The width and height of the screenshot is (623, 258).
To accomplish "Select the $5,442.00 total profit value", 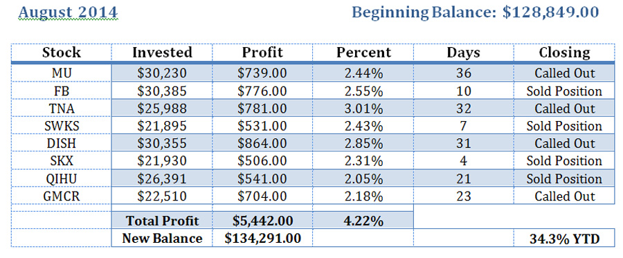I will coord(262,220).
